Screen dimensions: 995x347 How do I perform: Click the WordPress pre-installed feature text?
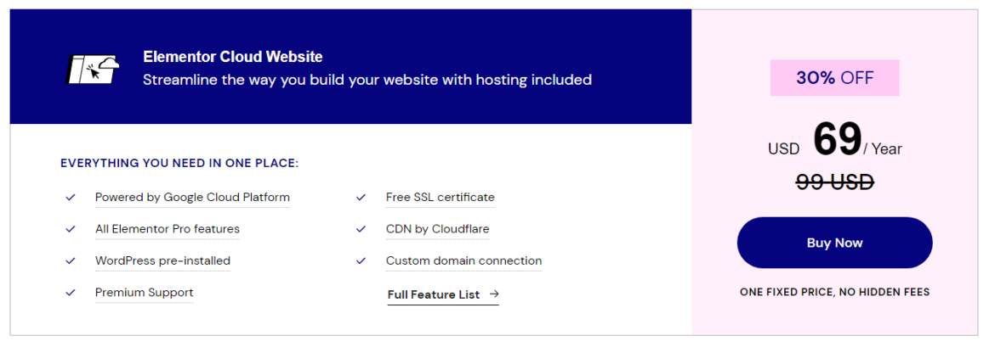pyautogui.click(x=162, y=260)
